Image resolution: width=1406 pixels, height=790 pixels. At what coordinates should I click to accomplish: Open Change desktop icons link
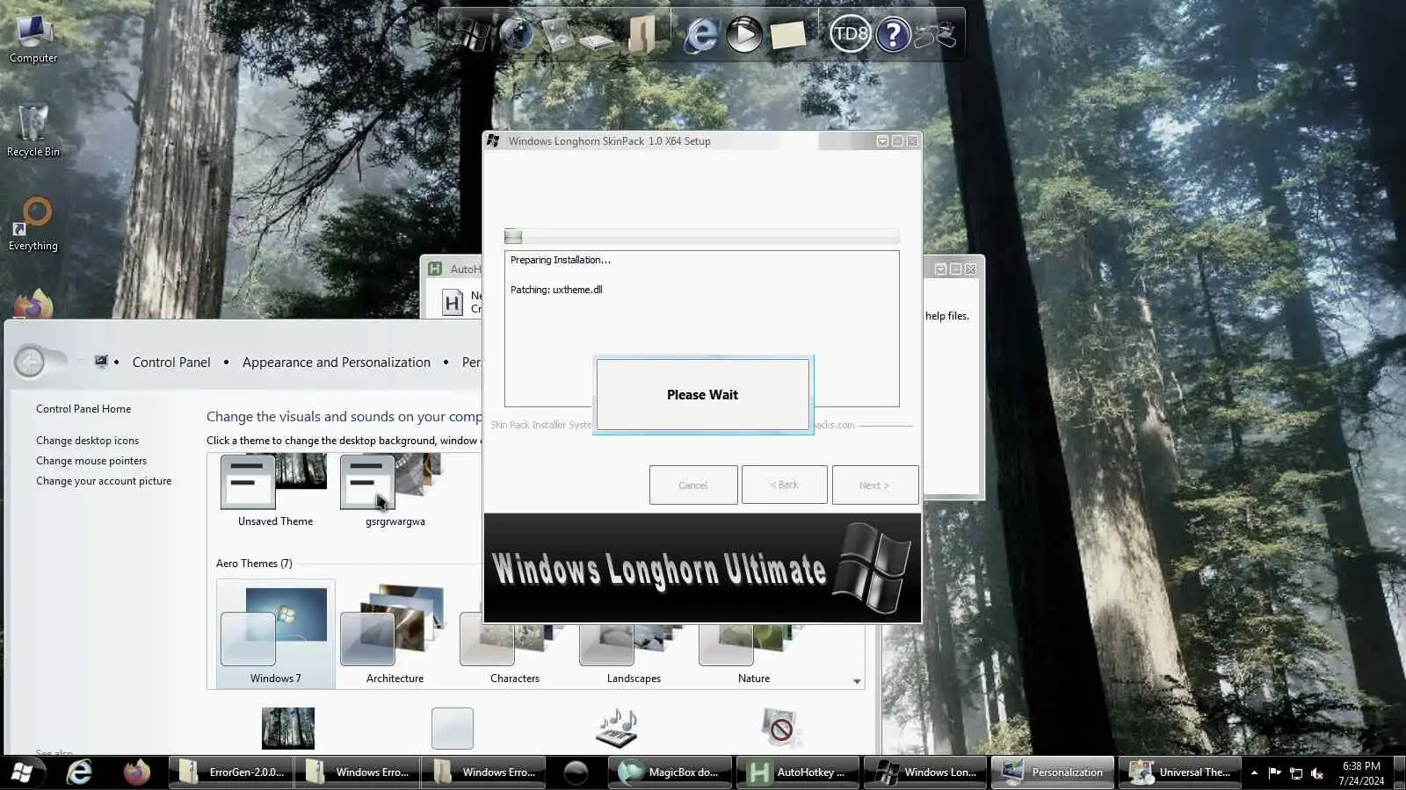click(87, 441)
